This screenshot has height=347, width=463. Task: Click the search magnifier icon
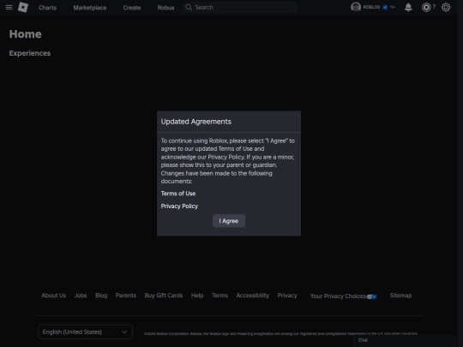point(189,7)
